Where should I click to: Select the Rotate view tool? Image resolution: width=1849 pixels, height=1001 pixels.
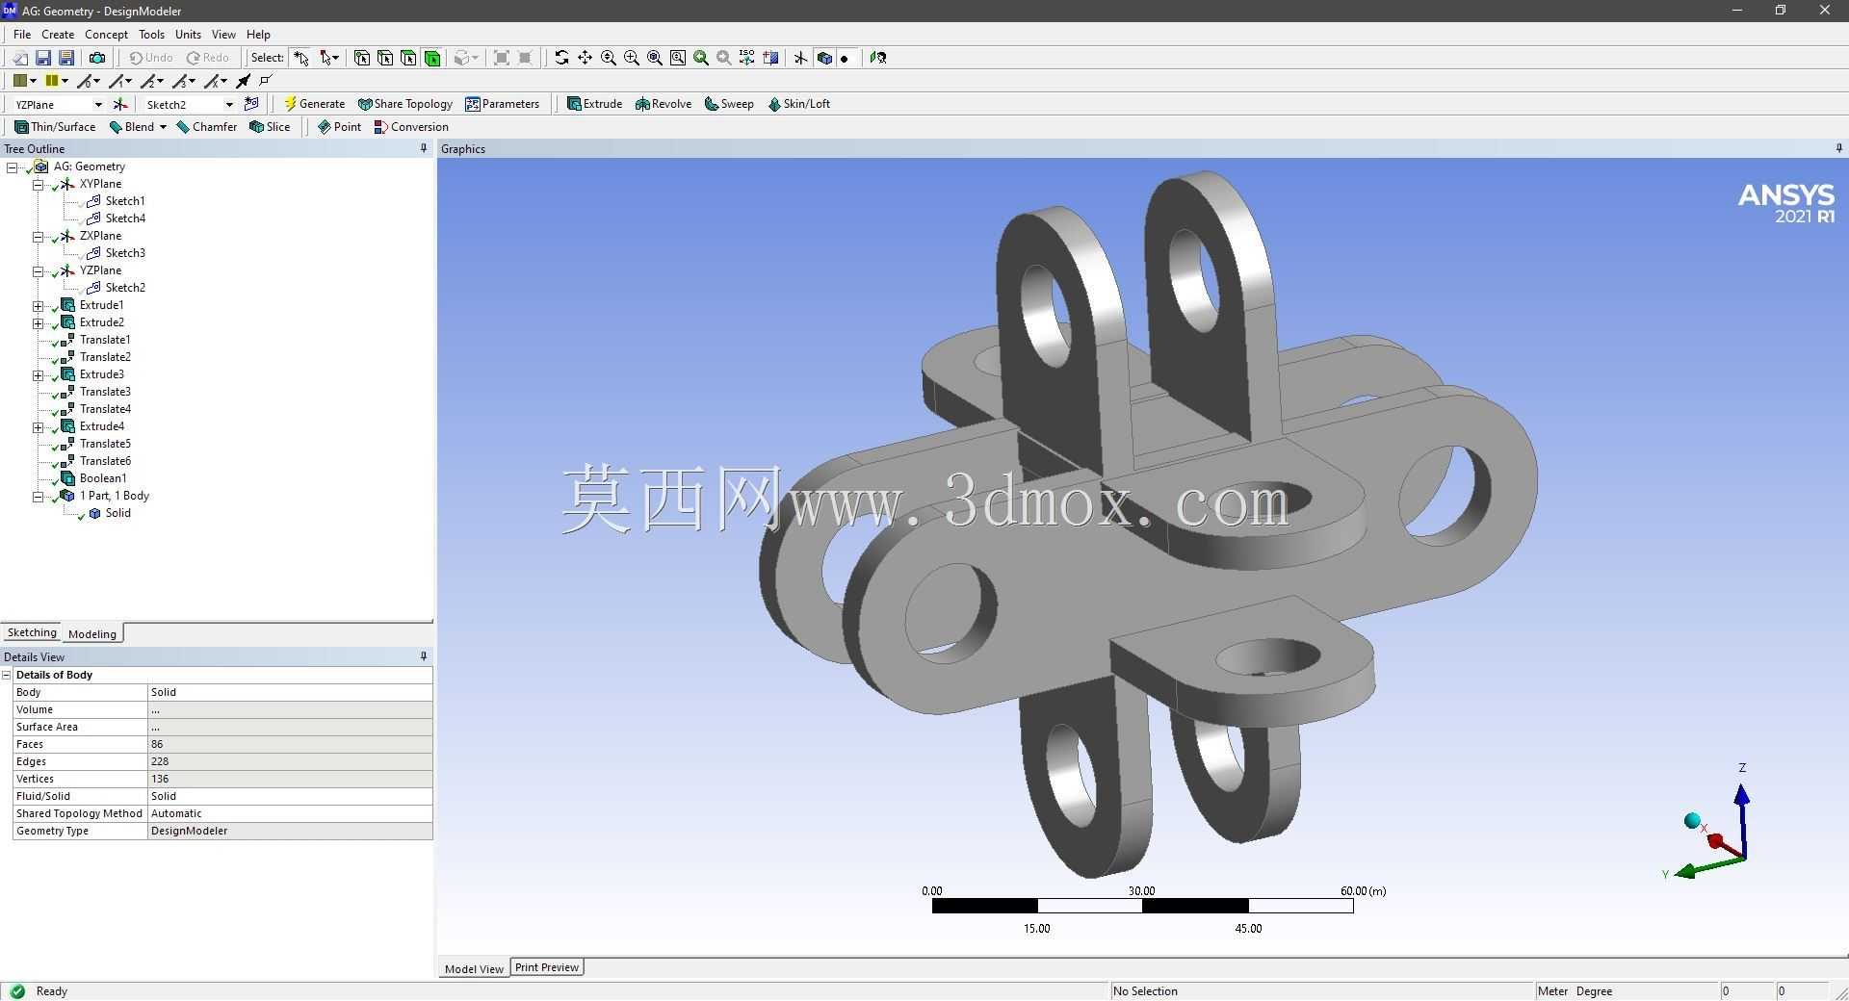(x=561, y=58)
